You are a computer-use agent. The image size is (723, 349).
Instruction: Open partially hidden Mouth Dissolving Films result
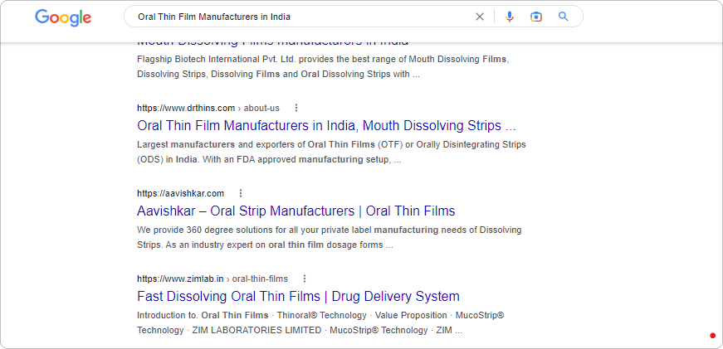(272, 42)
